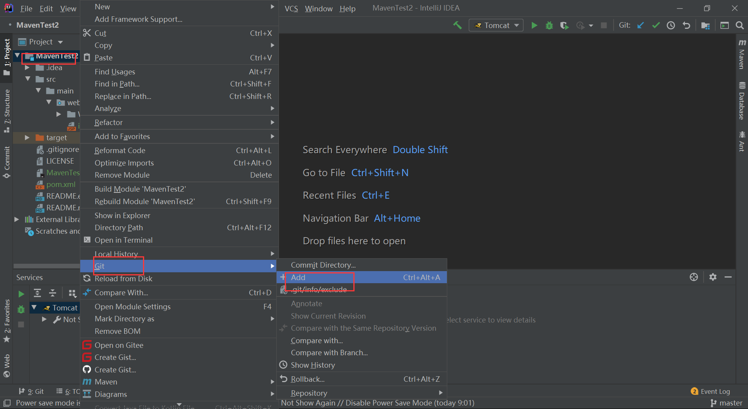Collapse the Tomcat service node
The height and width of the screenshot is (409, 748).
[x=34, y=308]
